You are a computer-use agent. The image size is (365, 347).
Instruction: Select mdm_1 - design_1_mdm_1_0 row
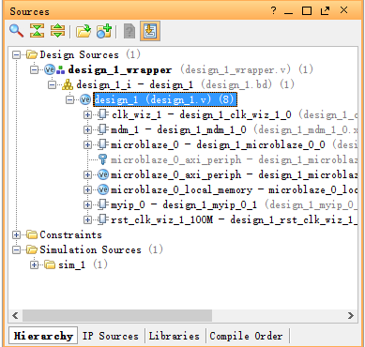235,129
